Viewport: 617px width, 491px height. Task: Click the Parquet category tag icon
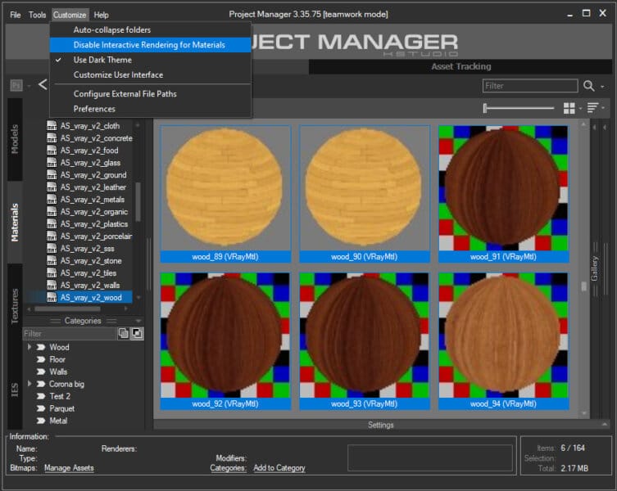click(x=41, y=408)
